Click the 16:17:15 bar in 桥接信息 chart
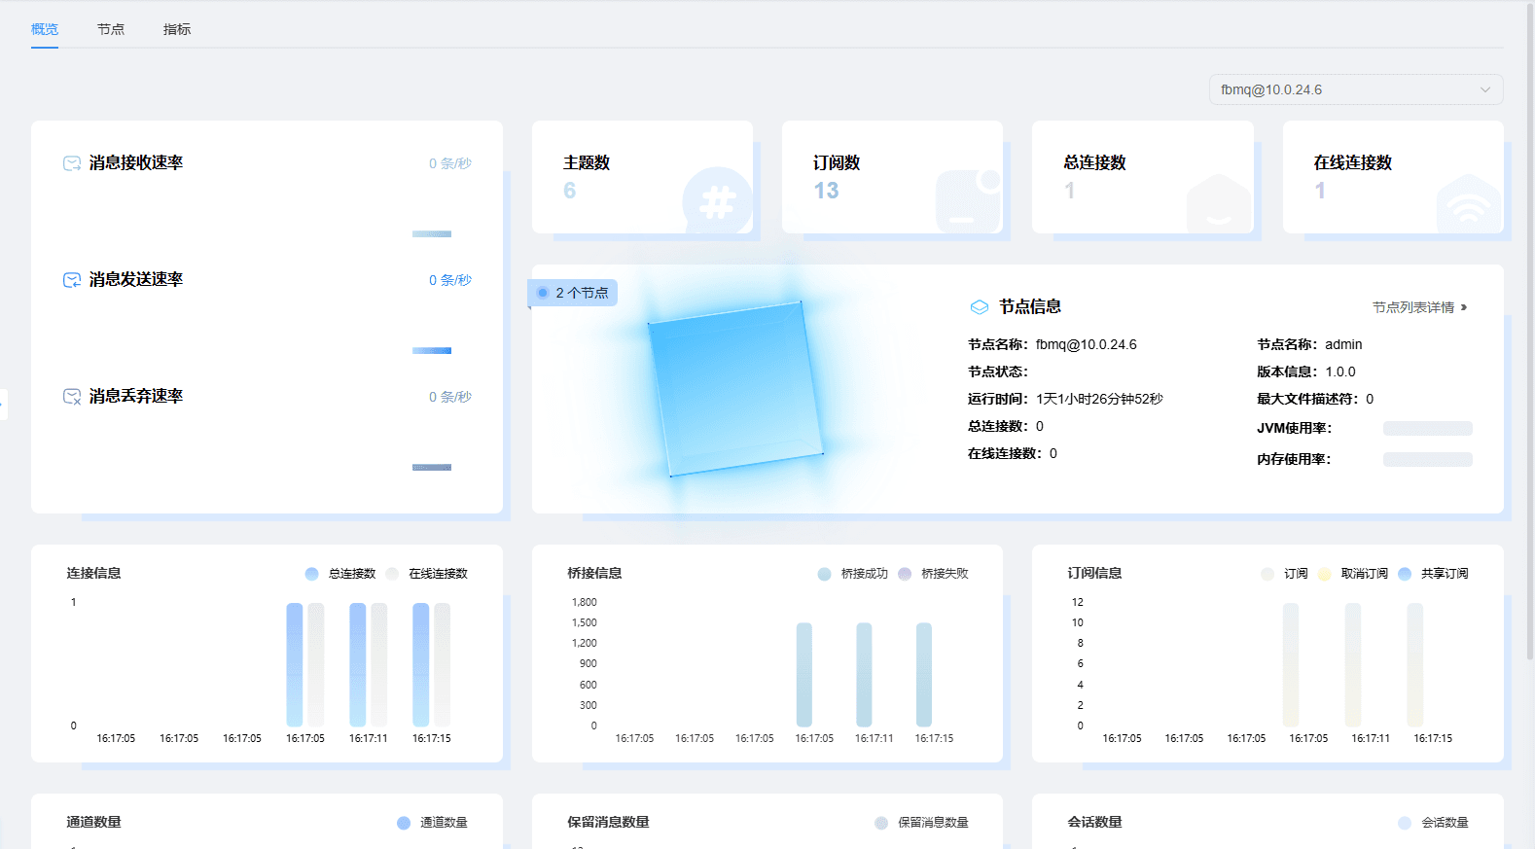 tap(924, 675)
